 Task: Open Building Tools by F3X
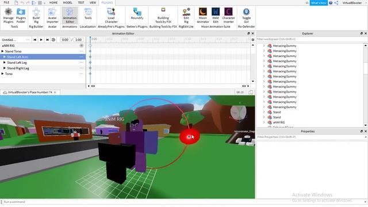[x=163, y=16]
